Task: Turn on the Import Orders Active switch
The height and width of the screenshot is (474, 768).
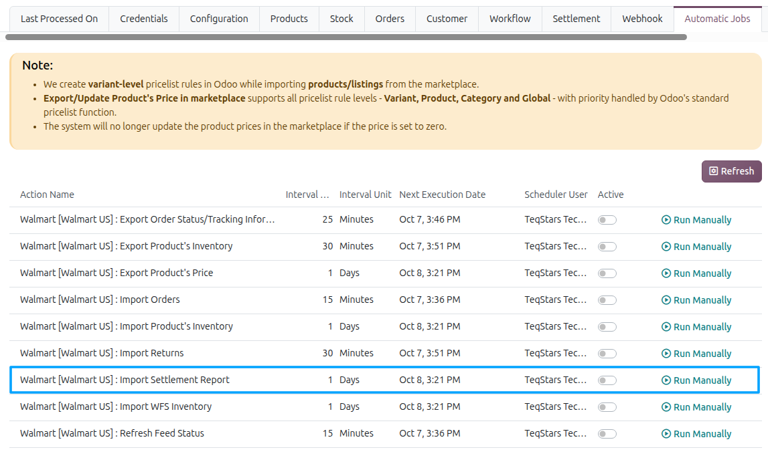Action: (x=607, y=300)
